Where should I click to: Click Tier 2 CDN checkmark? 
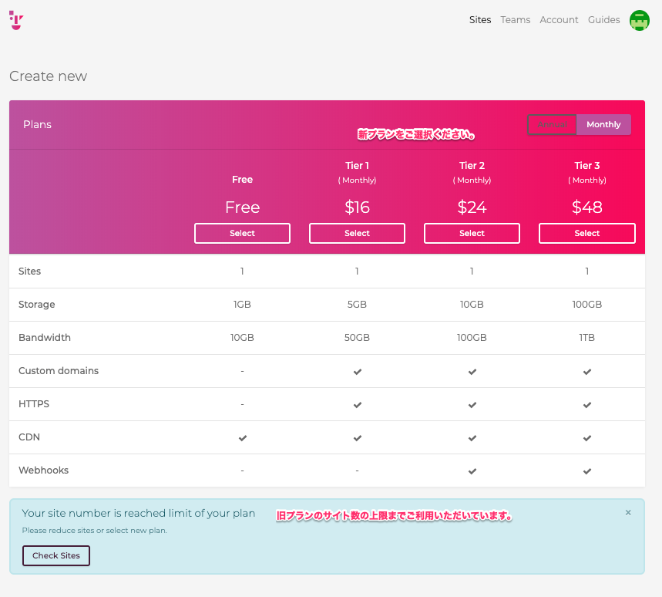472,438
